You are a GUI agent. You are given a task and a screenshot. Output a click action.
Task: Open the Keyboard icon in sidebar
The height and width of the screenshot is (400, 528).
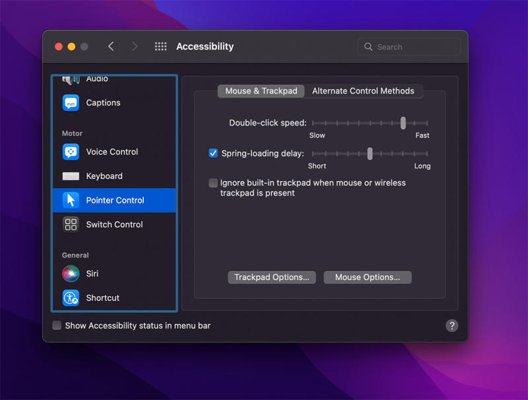click(71, 176)
